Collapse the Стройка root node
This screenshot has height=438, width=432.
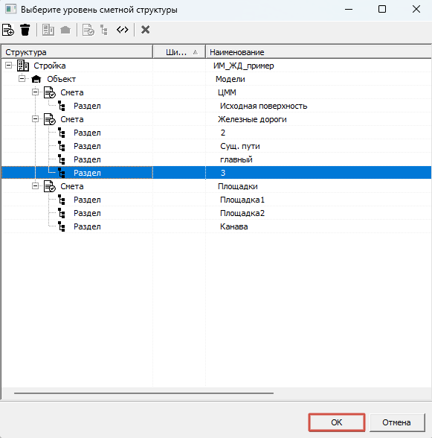9,66
